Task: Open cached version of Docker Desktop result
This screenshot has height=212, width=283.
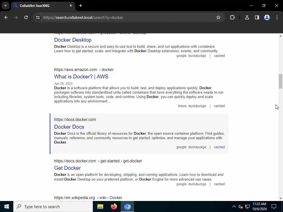Action: pyautogui.click(x=219, y=56)
